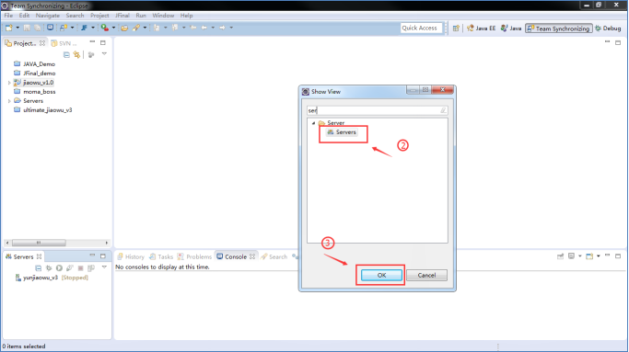Expand the jiaowu_v1.0 project node

click(x=9, y=83)
